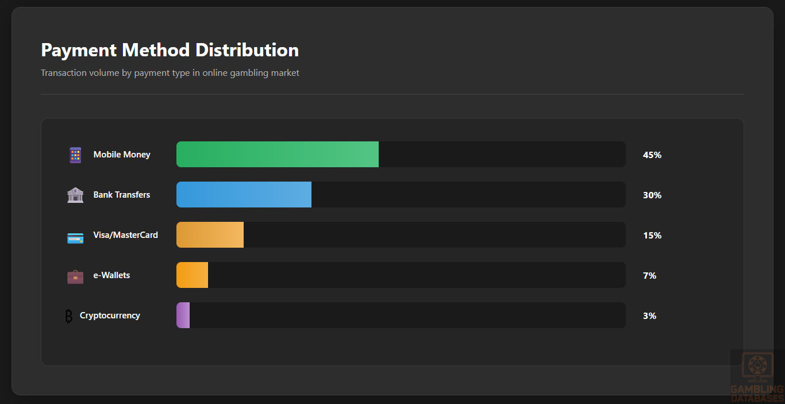Select the Bank Transfers label
Image resolution: width=785 pixels, height=404 pixels.
[x=122, y=195]
